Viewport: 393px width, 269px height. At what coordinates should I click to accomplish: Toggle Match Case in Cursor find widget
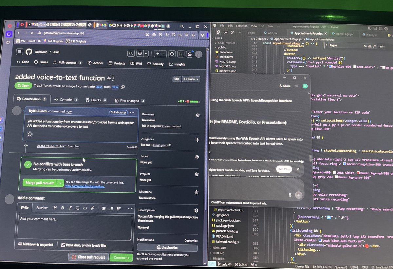pos(365,46)
